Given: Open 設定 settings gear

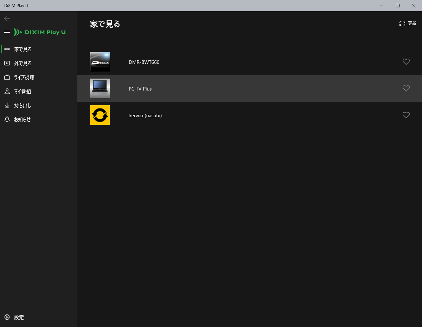Looking at the screenshot, I should coord(7,317).
